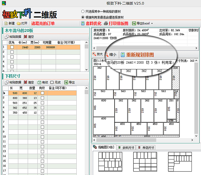Tick the 优先 checkbox for the 2440 board row
Image resolution: width=201 pixels, height=175 pixels.
pos(12,47)
